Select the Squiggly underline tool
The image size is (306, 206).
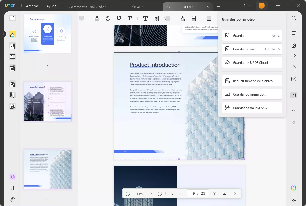130,18
